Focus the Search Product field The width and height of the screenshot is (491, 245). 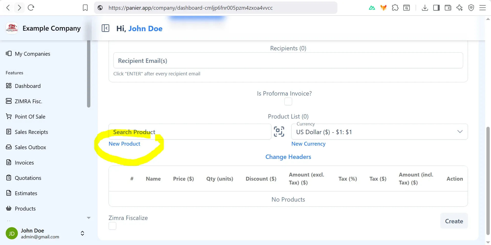point(190,132)
